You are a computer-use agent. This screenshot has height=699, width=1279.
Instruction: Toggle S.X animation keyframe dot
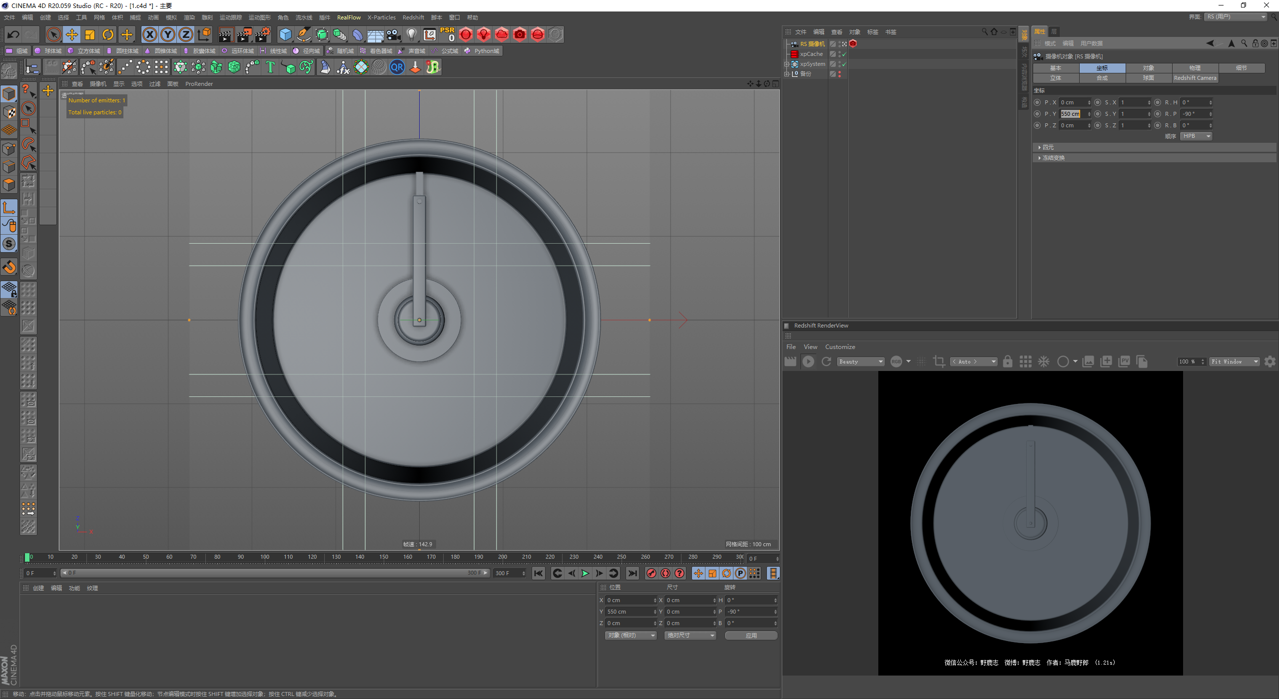click(1098, 102)
